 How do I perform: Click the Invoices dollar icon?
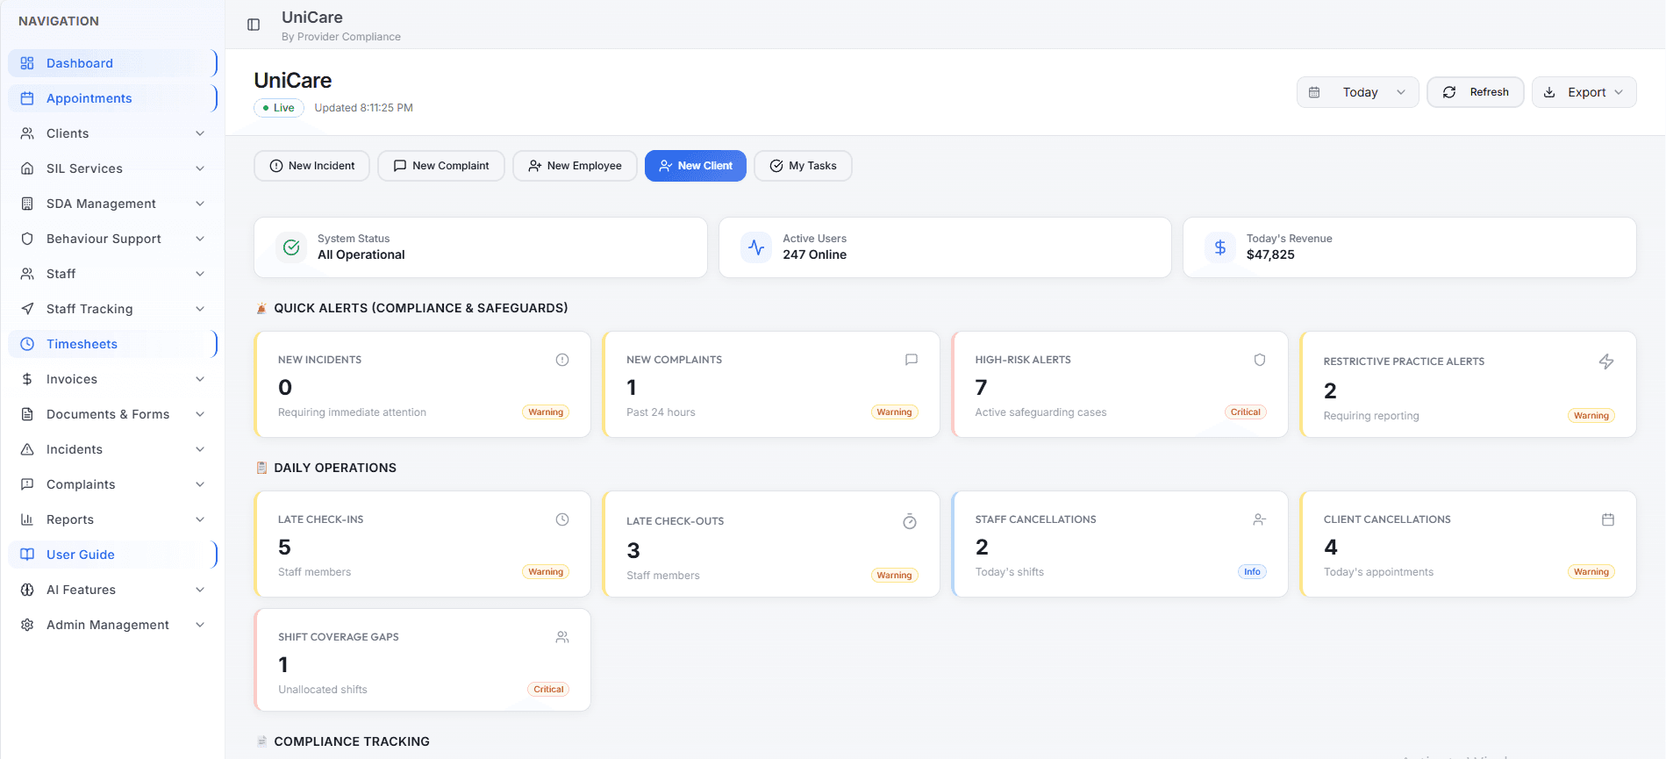coord(27,379)
